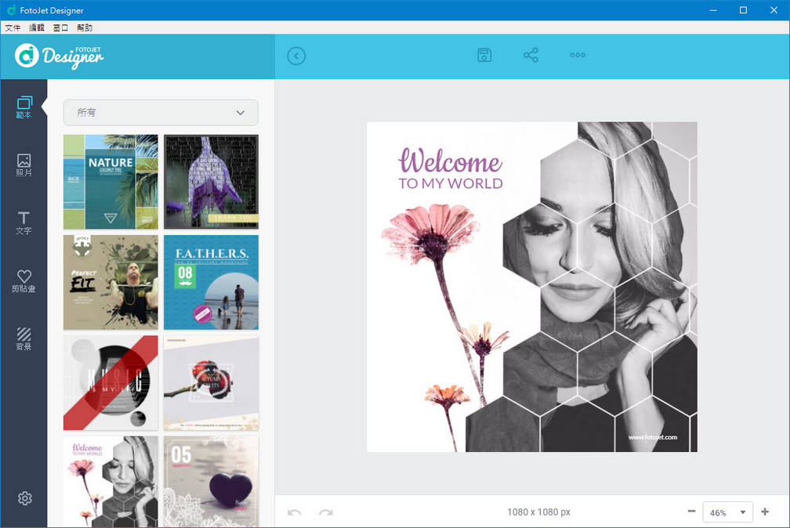This screenshot has height=528, width=790.
Task: Open settings via gear icon
Action: [x=24, y=498]
